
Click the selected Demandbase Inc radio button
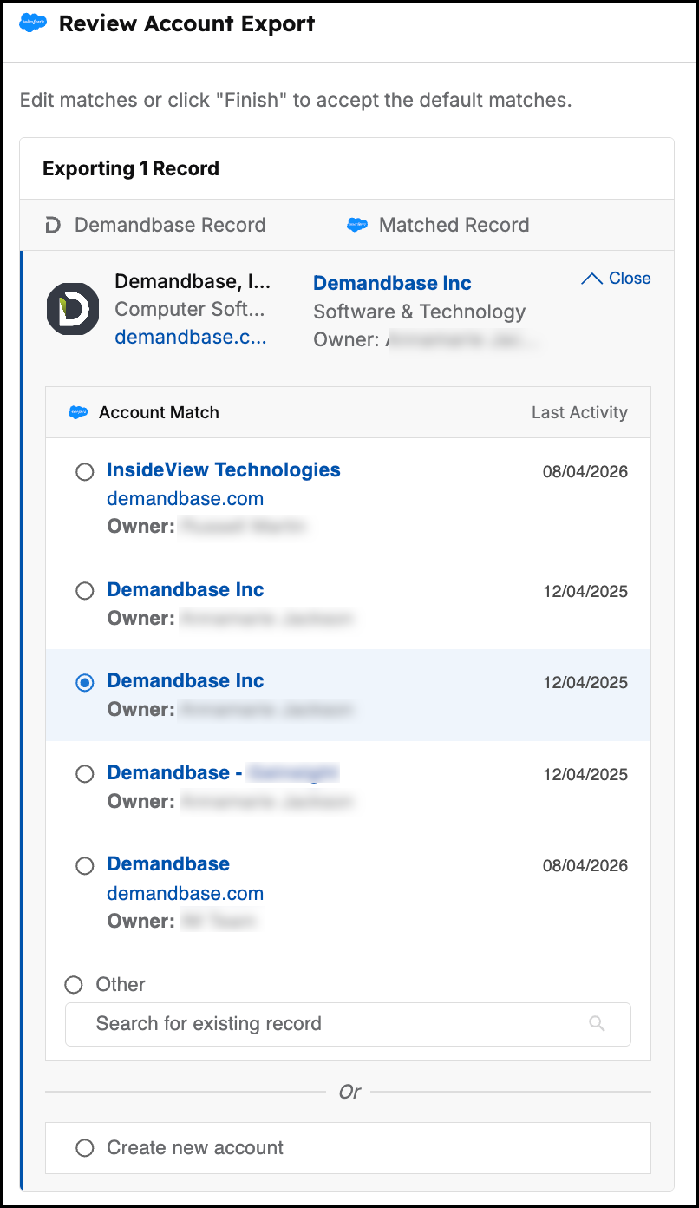click(85, 683)
